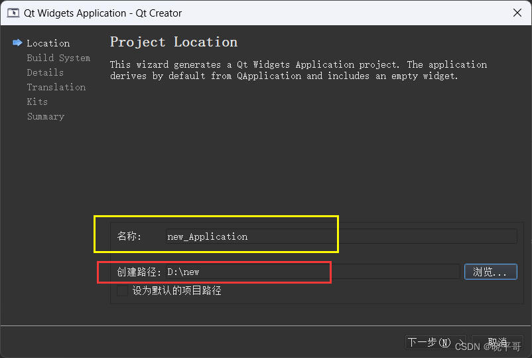Click the Qt Creator window icon in title bar
Screen dimensions: 532x358
pyautogui.click(x=13, y=13)
